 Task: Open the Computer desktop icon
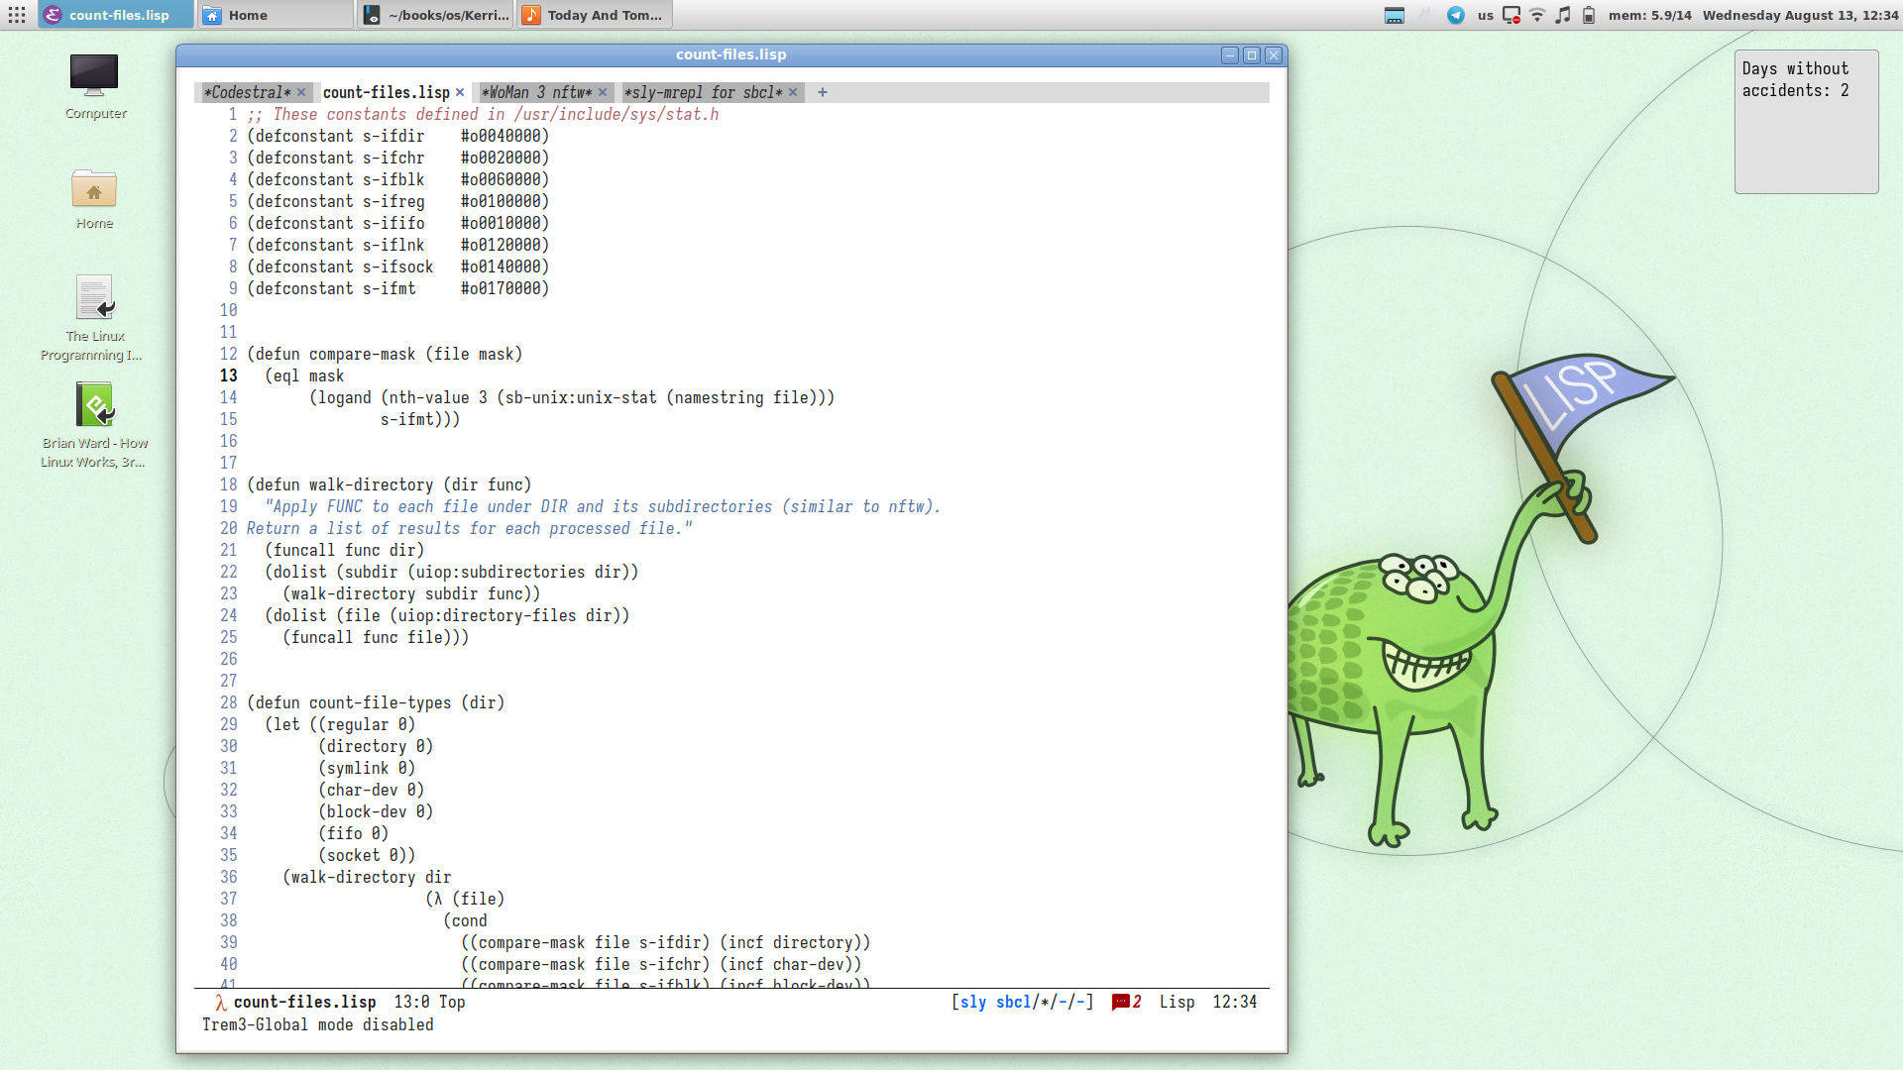point(95,86)
